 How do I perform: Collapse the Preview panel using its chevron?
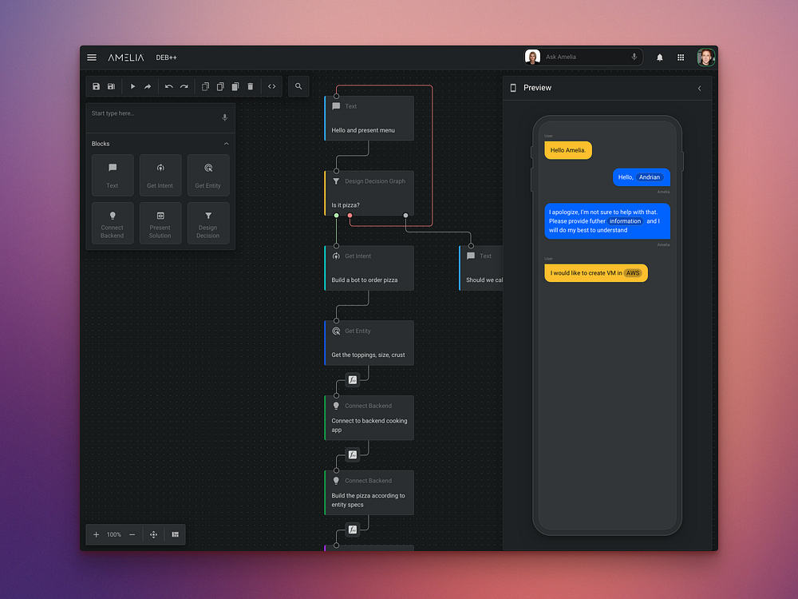[x=700, y=88]
